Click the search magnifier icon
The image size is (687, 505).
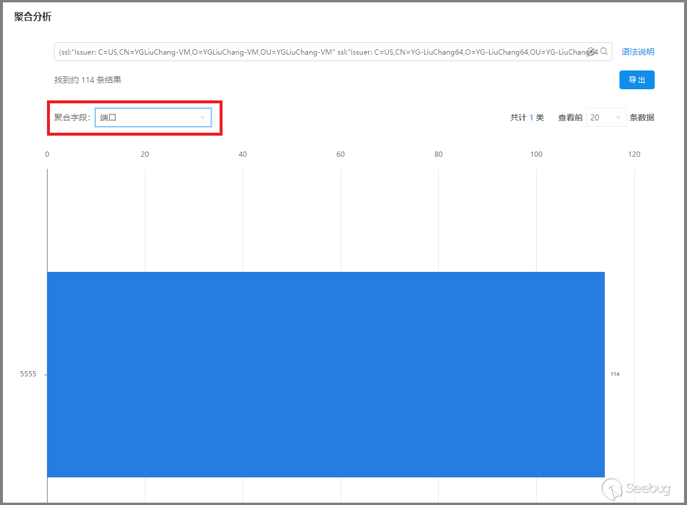pyautogui.click(x=604, y=51)
